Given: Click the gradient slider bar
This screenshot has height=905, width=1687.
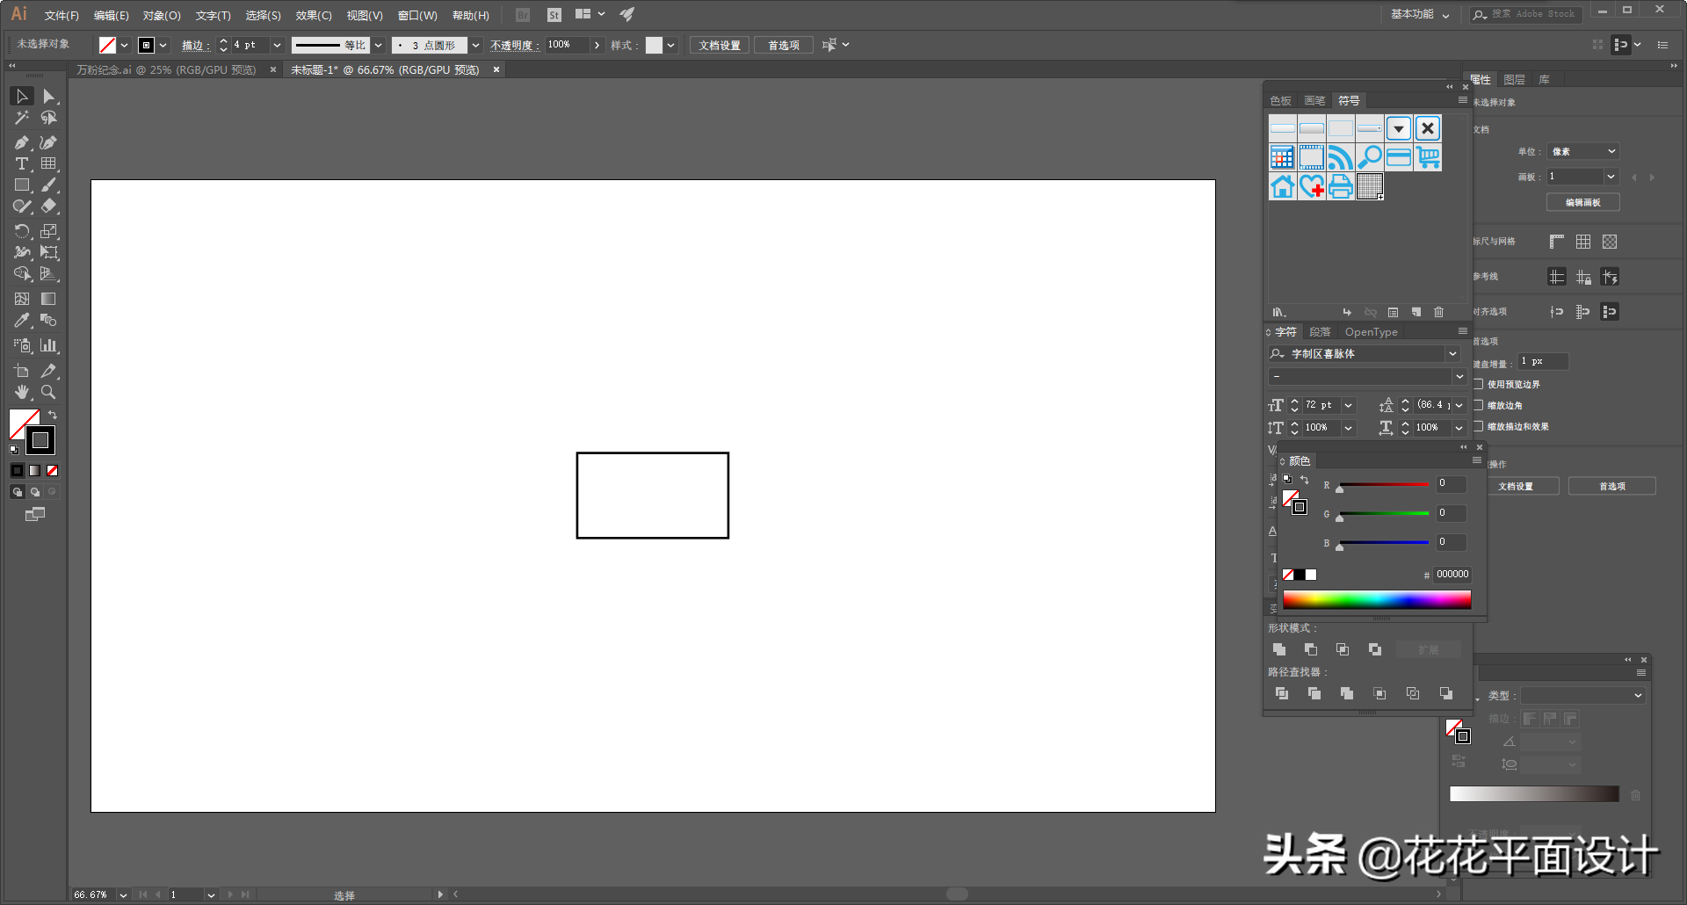Looking at the screenshot, I should [x=1534, y=793].
